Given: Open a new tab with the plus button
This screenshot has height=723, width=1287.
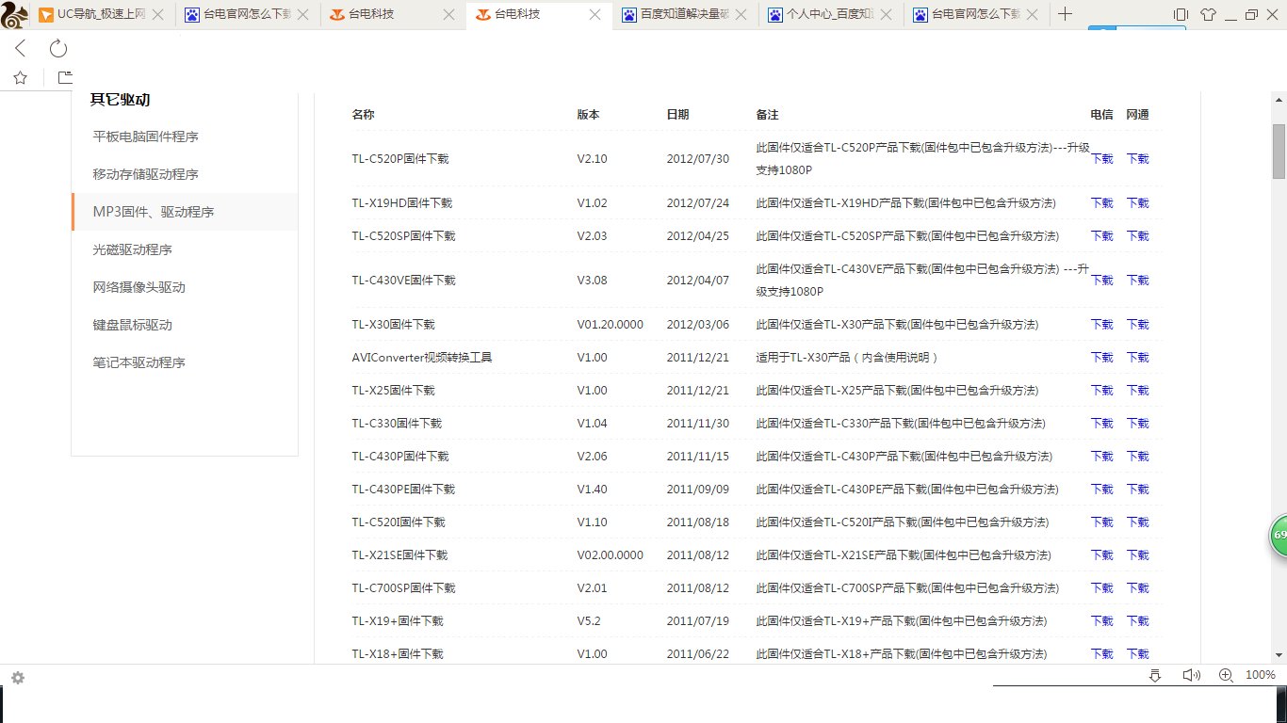Looking at the screenshot, I should [x=1065, y=14].
